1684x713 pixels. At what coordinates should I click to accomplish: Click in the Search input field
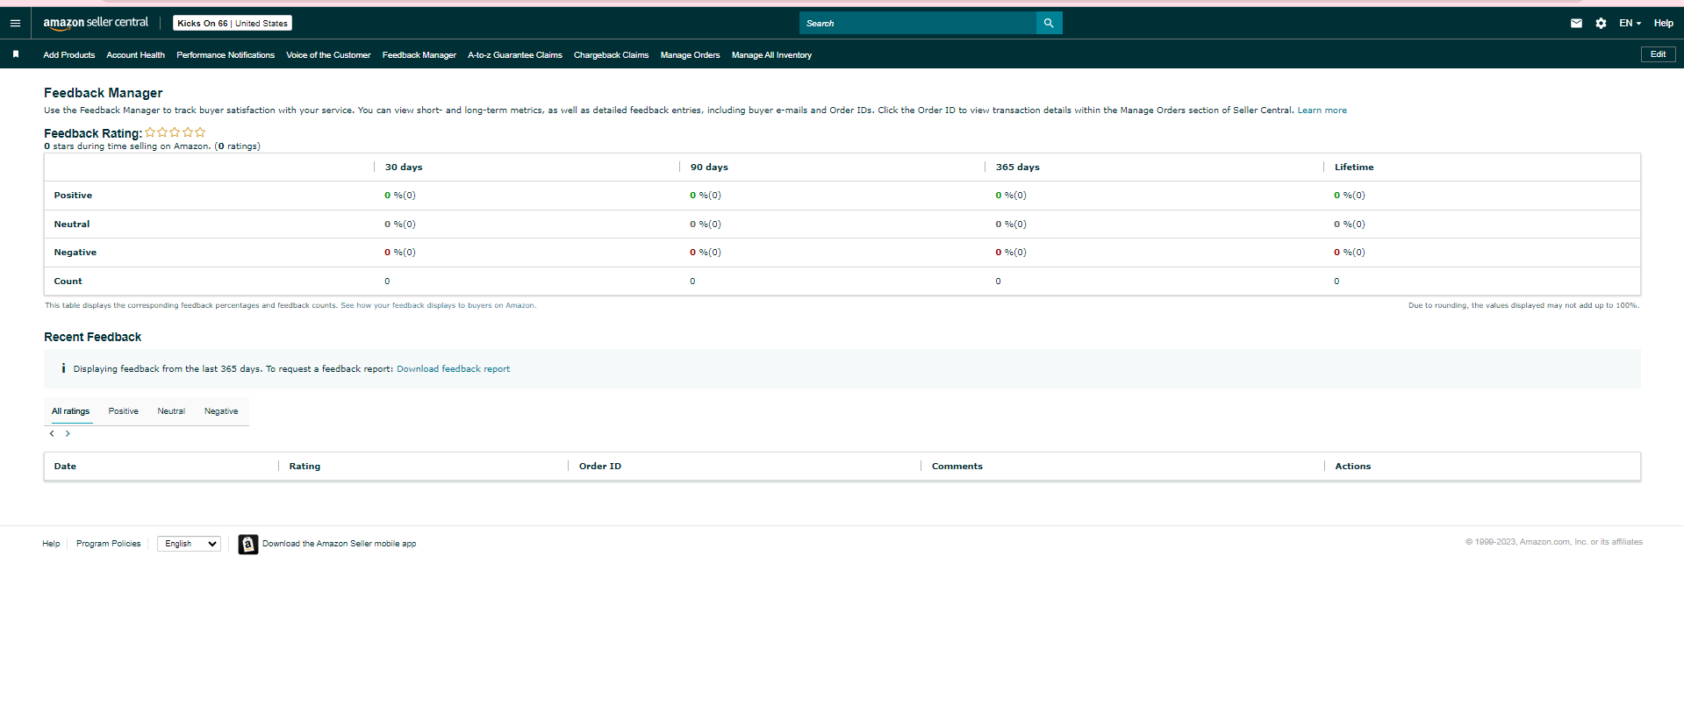(917, 23)
